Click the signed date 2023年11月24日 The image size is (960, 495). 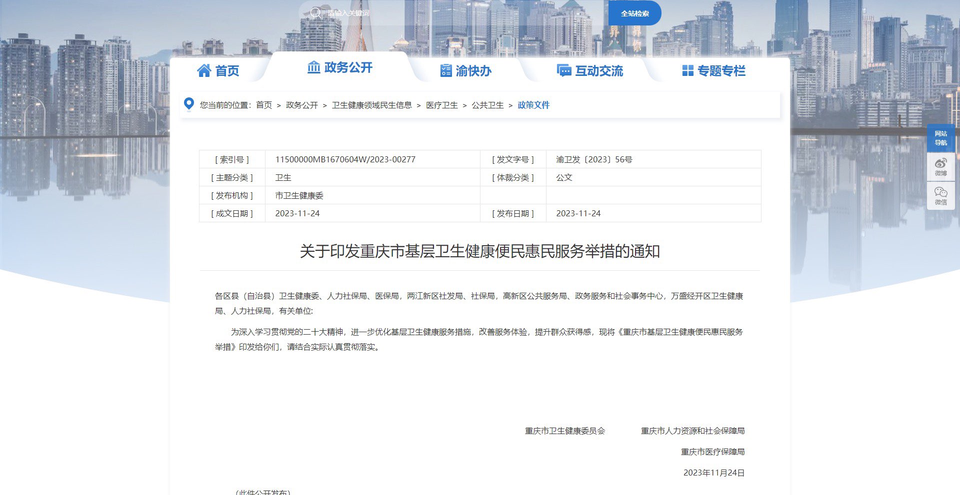(714, 473)
